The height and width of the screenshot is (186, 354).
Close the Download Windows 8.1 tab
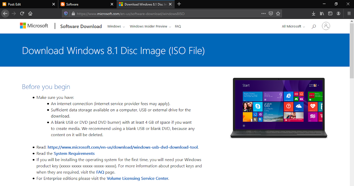click(170, 4)
